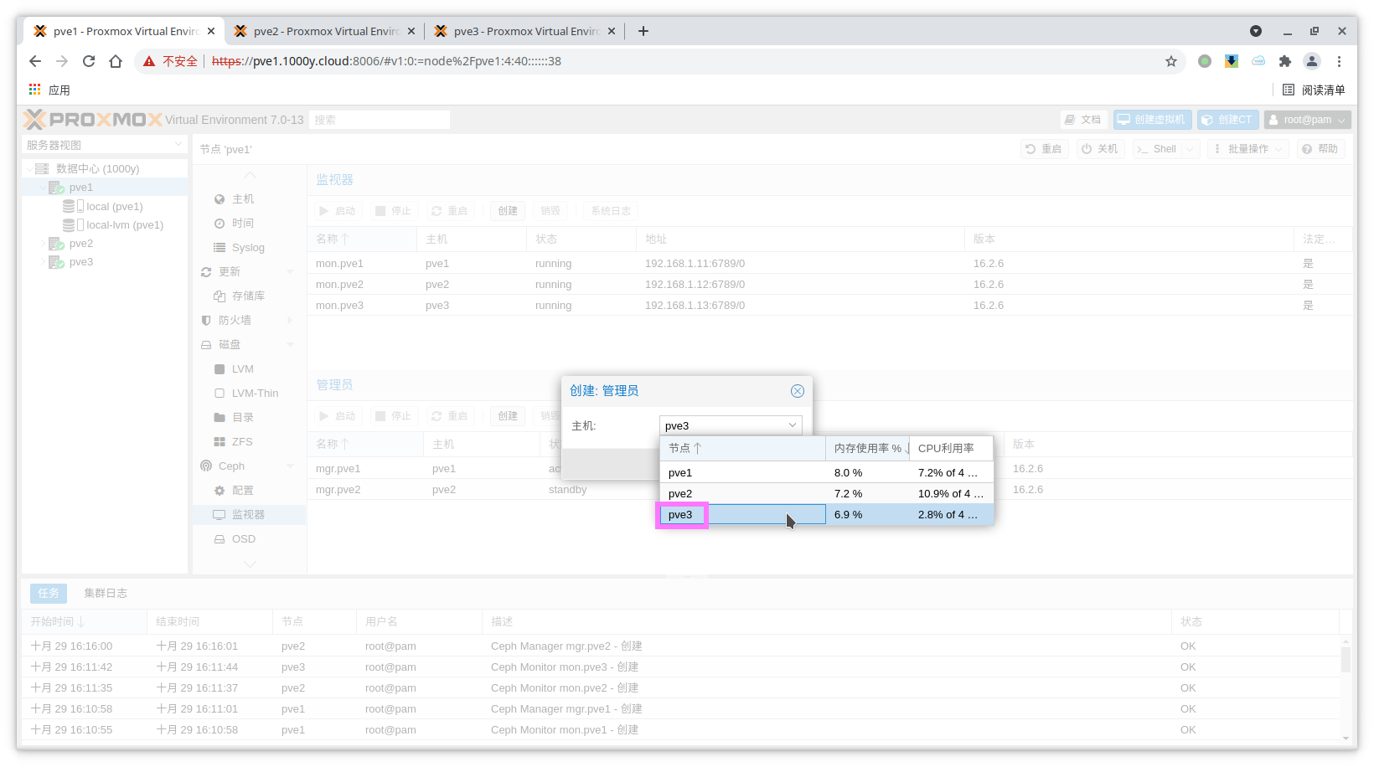Image resolution: width=1374 pixels, height=767 pixels.
Task: Switch to the pve2 Proxmox browser tab
Action: click(x=325, y=31)
